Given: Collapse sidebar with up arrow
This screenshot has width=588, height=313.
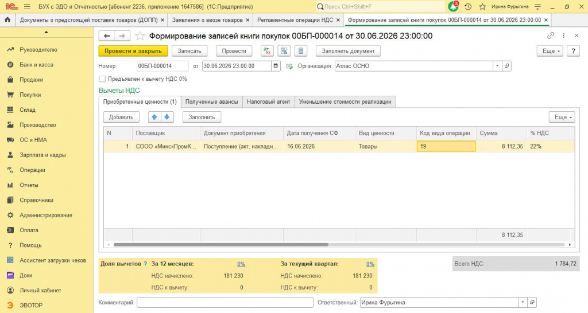Looking at the screenshot, I should (x=46, y=32).
